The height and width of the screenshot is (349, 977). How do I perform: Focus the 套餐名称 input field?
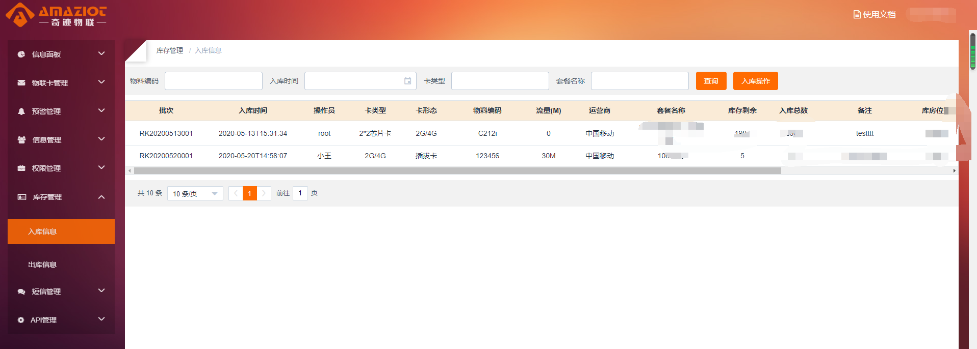pos(639,81)
